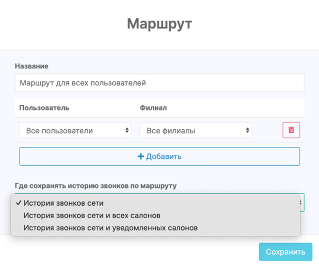Click the Где сохранять историю звонков label
The width and height of the screenshot is (319, 268).
pos(96,186)
